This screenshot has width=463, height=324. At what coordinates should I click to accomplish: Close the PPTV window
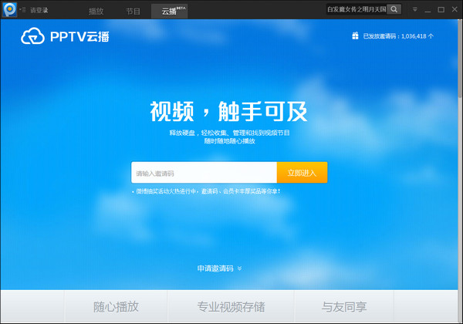coord(453,10)
